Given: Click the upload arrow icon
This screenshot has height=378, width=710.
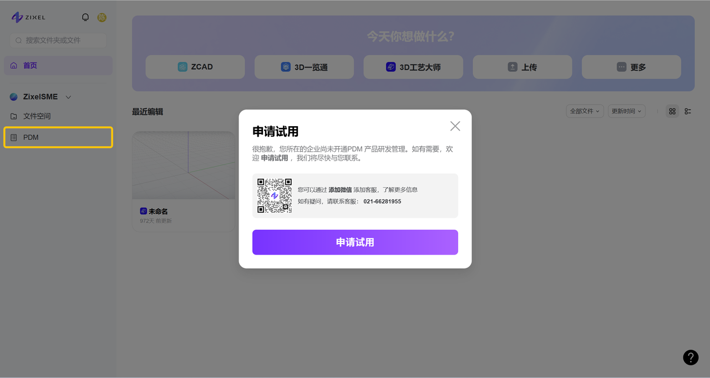Looking at the screenshot, I should [513, 67].
